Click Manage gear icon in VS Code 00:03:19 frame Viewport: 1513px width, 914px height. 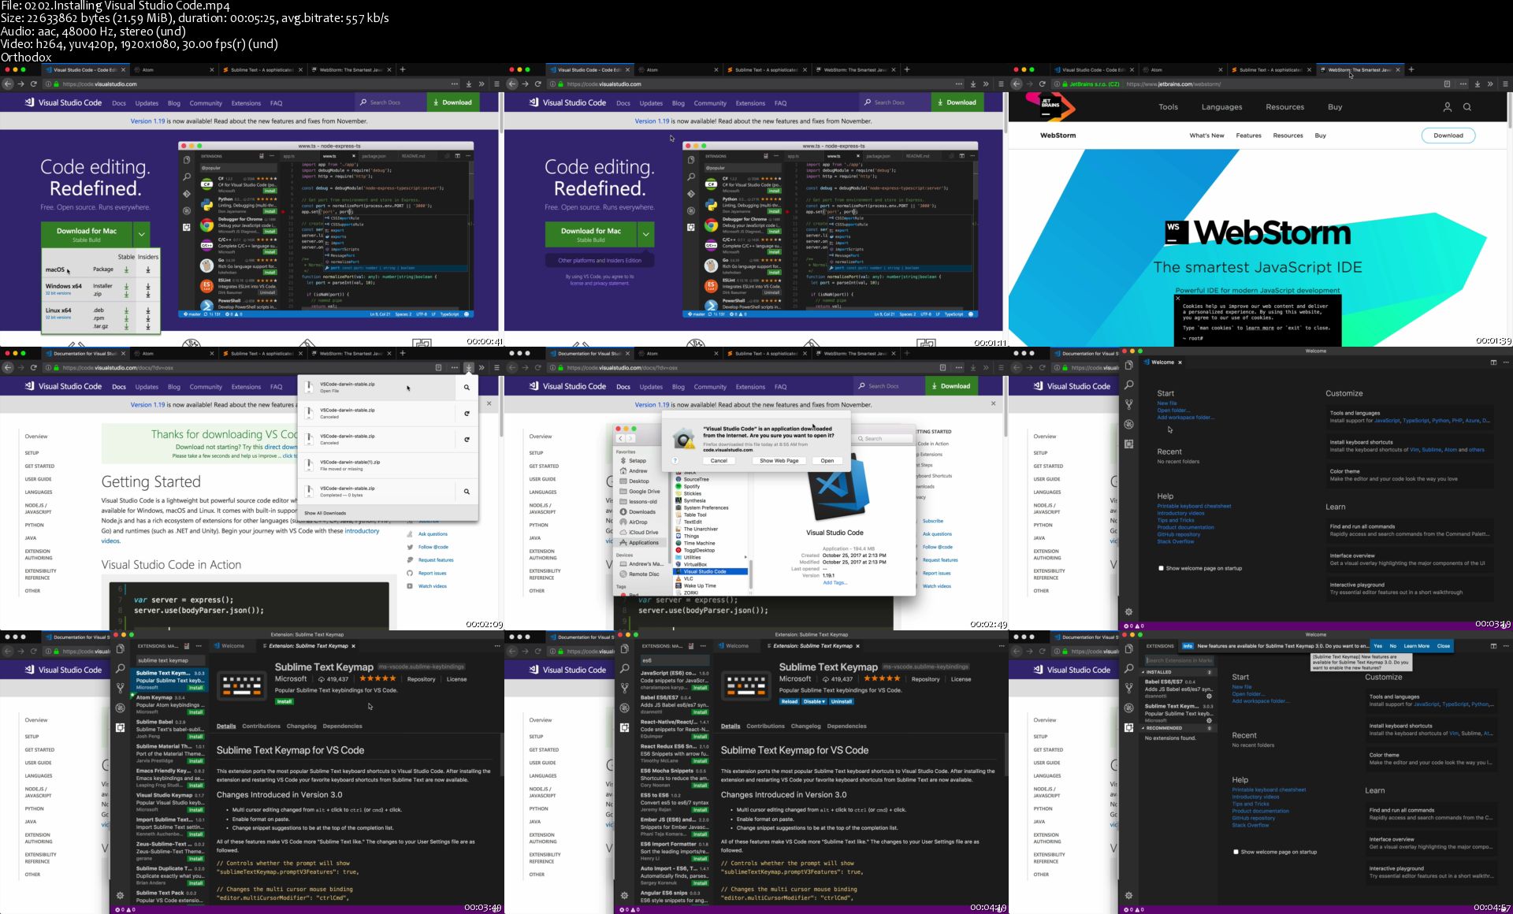click(1128, 611)
